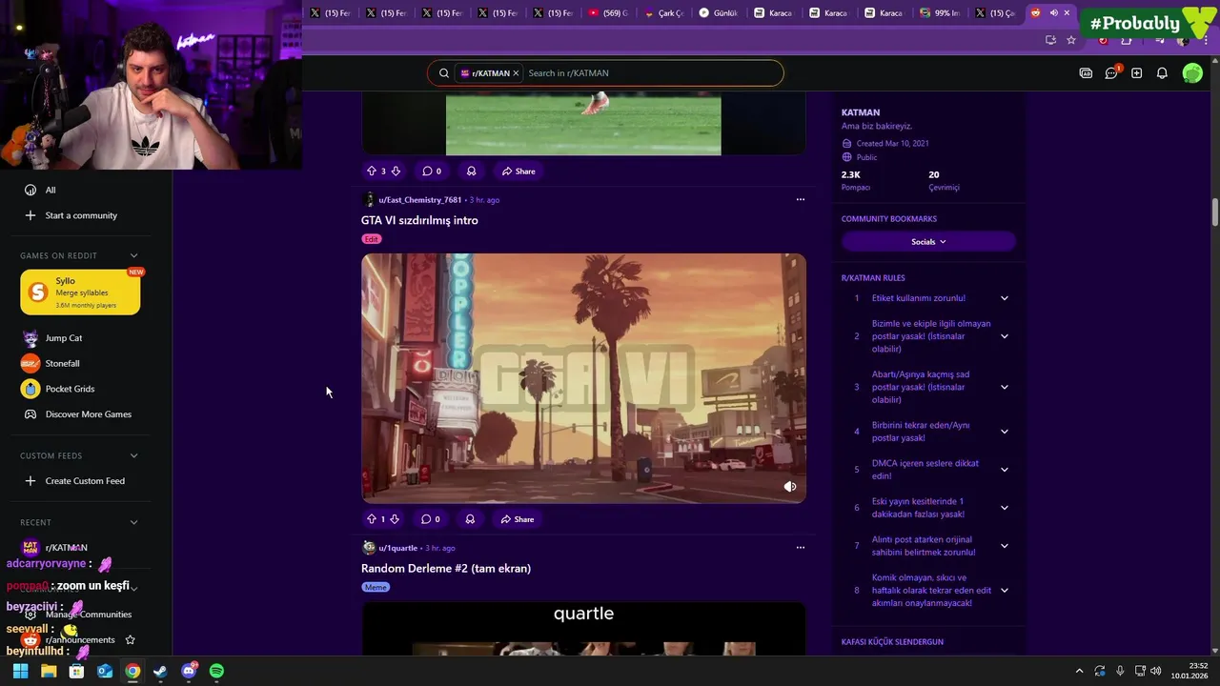Click Start a community
This screenshot has width=1220, height=686.
click(81, 215)
